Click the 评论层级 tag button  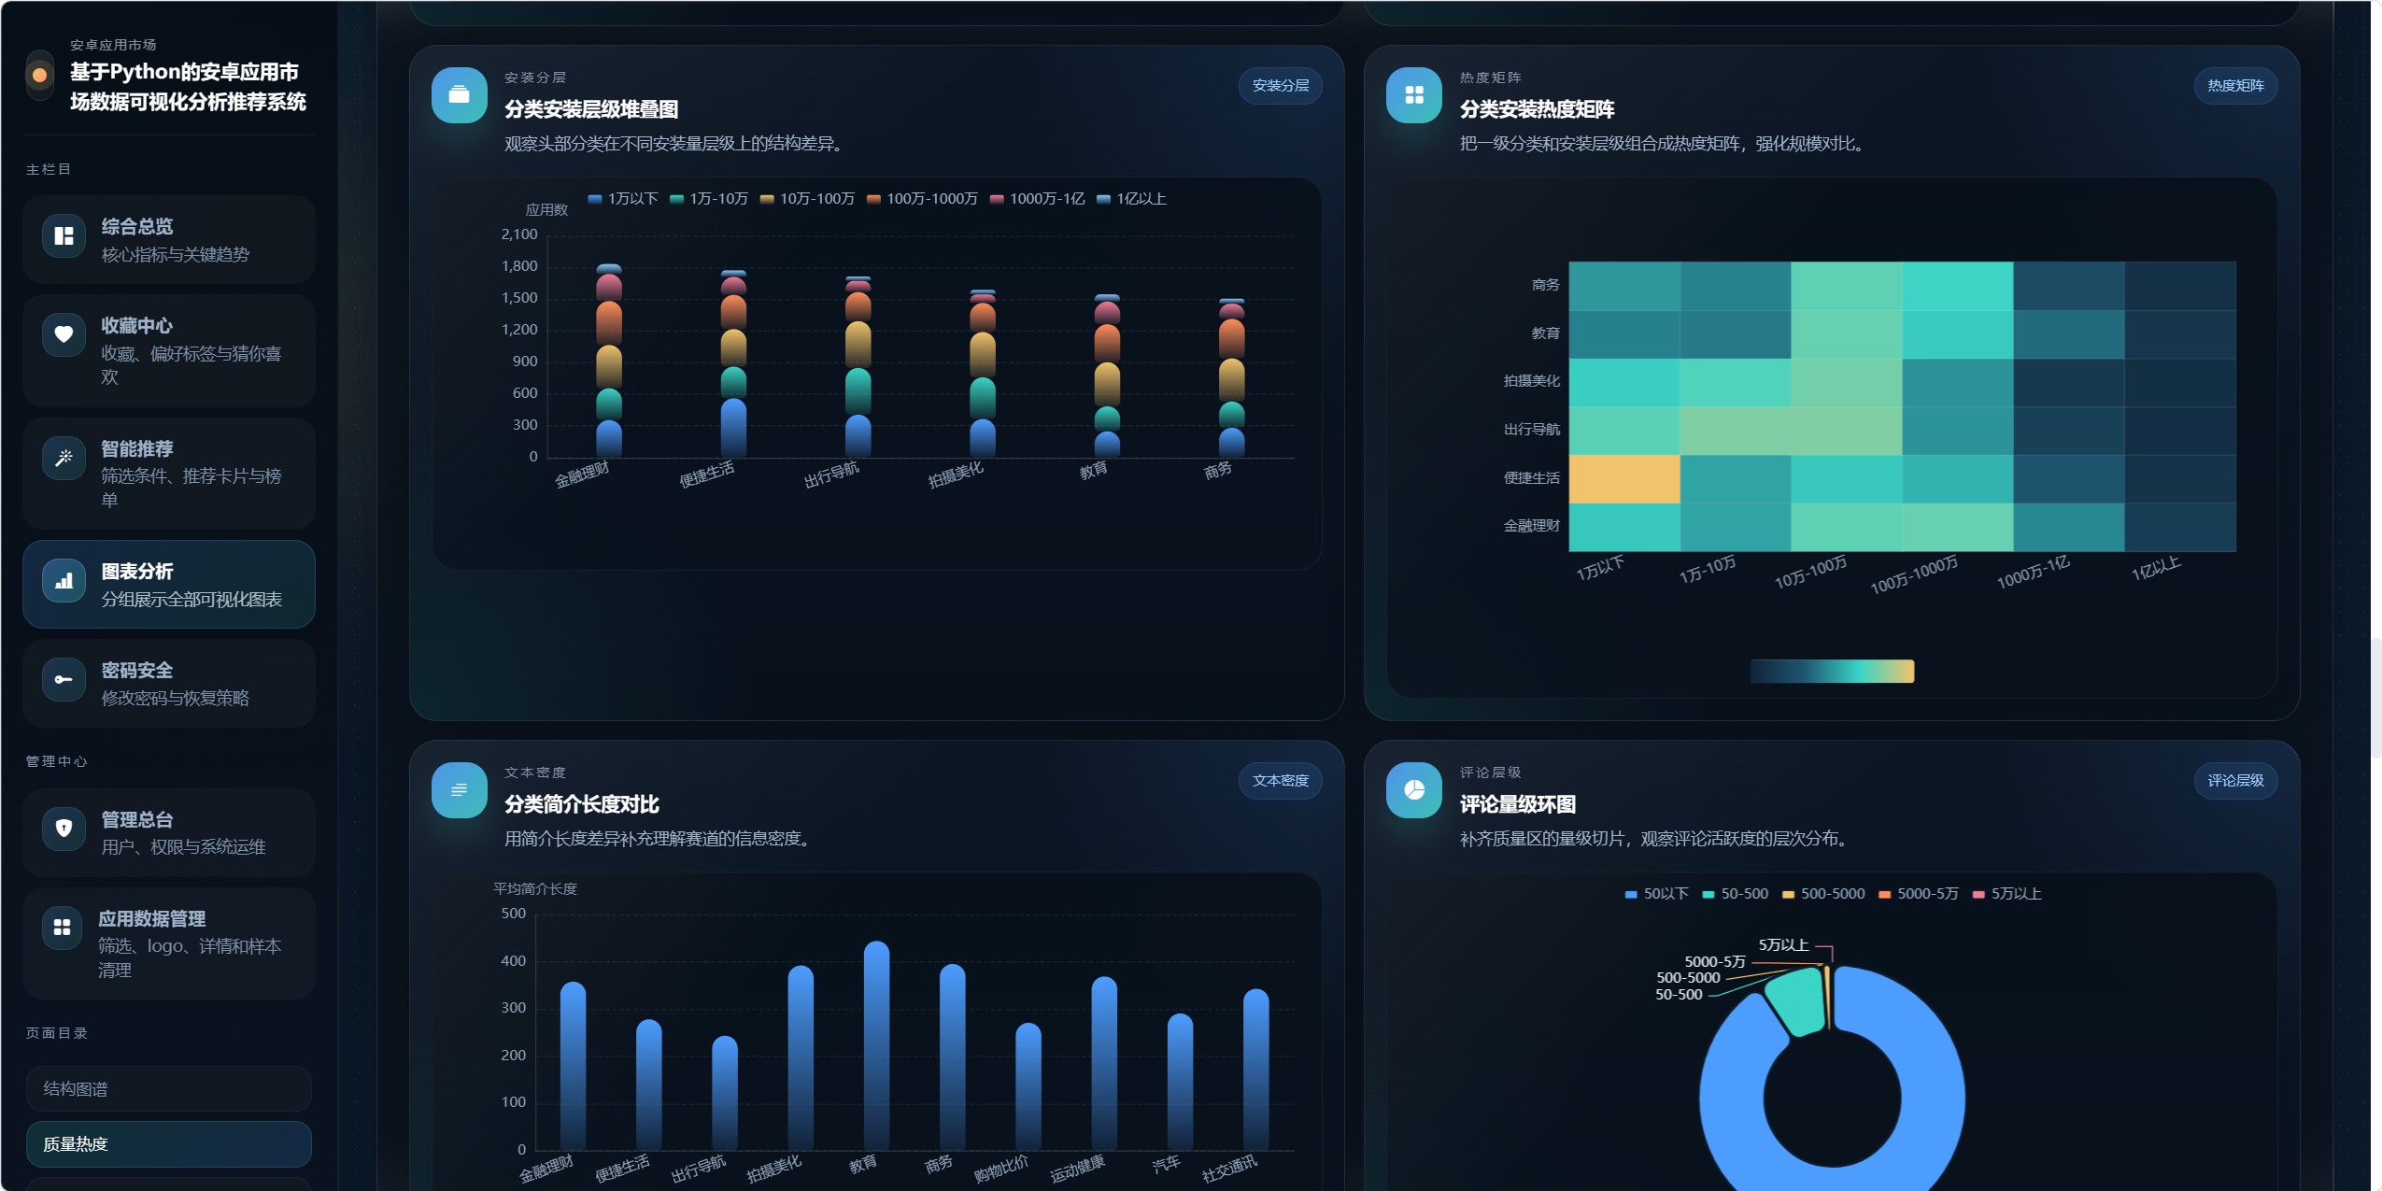pyautogui.click(x=2234, y=781)
